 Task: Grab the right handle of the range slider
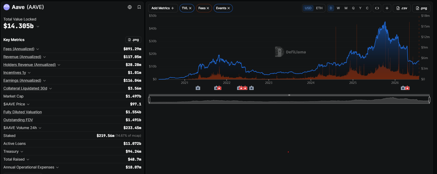pyautogui.click(x=429, y=100)
